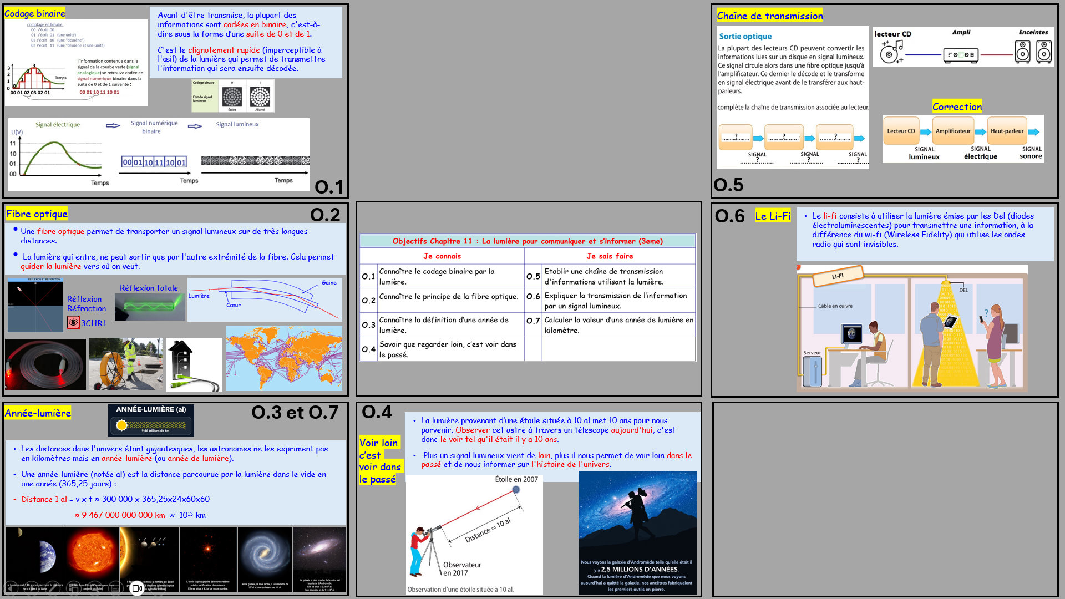Click the red eye icon beside 3C11R1
This screenshot has height=599, width=1065.
(73, 322)
